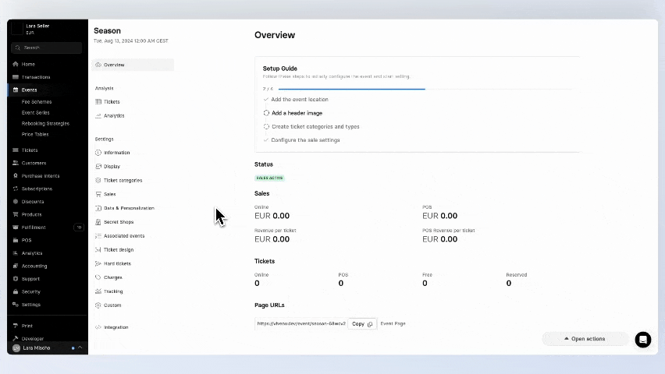Open the Lara Seller account switcher

tap(47, 29)
